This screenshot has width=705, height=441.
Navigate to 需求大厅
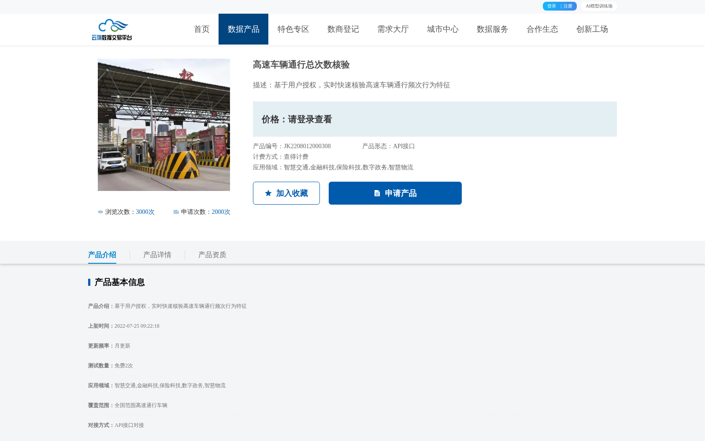tap(393, 29)
